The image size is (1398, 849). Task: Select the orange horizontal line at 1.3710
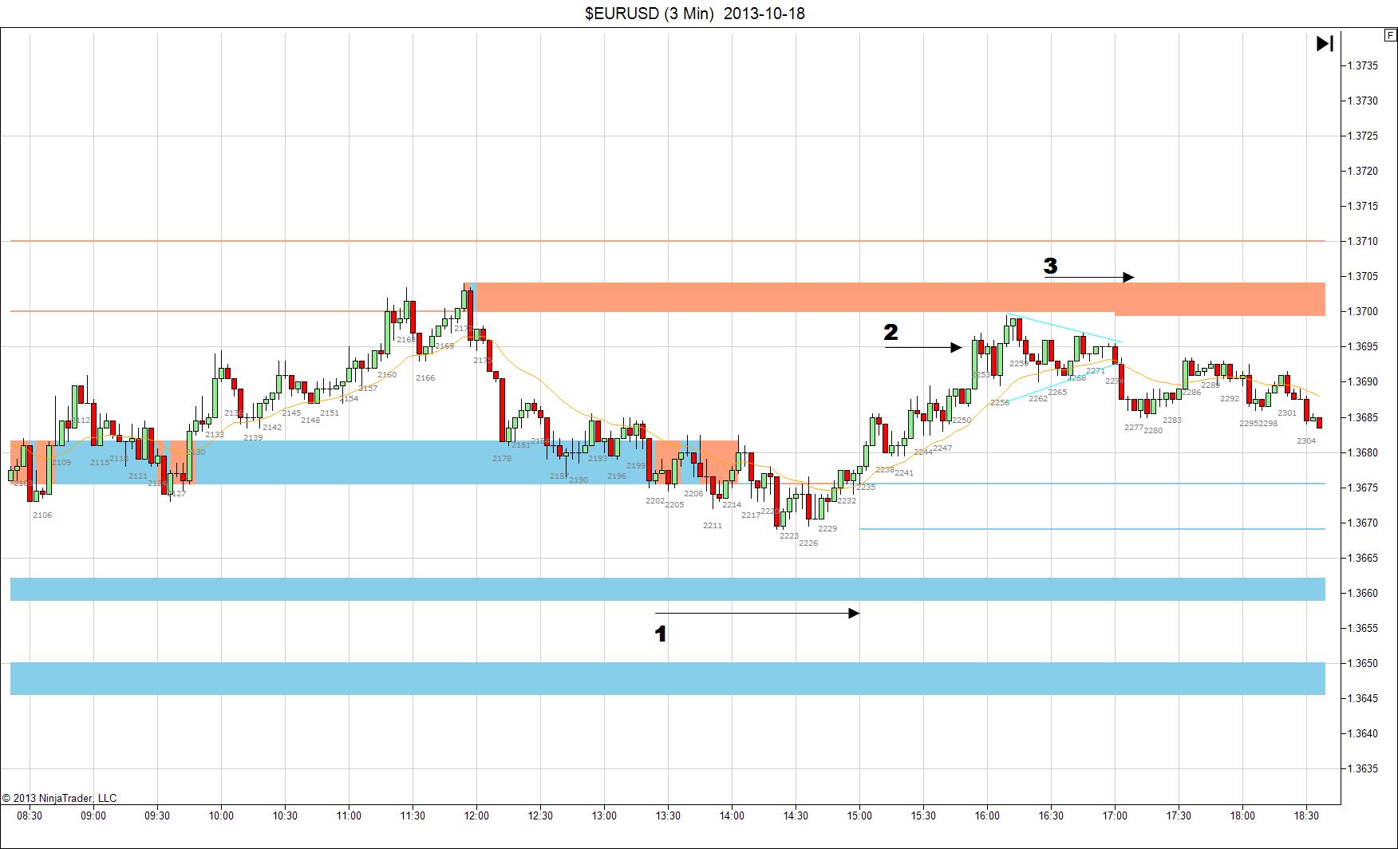coord(668,241)
